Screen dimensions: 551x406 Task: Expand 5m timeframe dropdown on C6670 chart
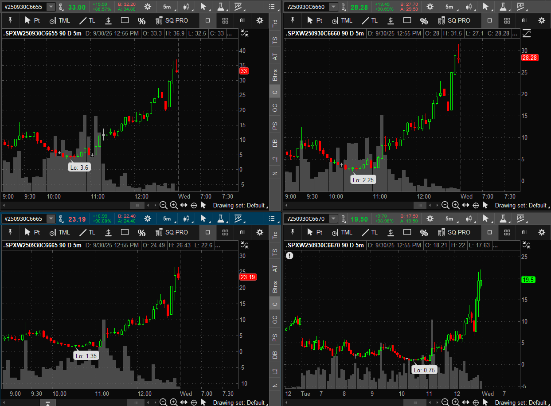click(x=450, y=219)
